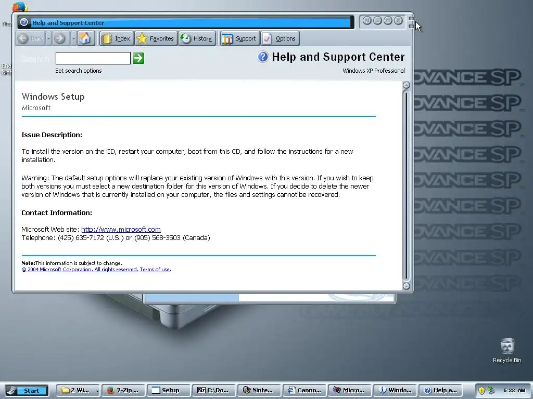The width and height of the screenshot is (533, 399).
Task: Switch to the 7-Zip Firefox taskbar button
Action: tap(123, 391)
